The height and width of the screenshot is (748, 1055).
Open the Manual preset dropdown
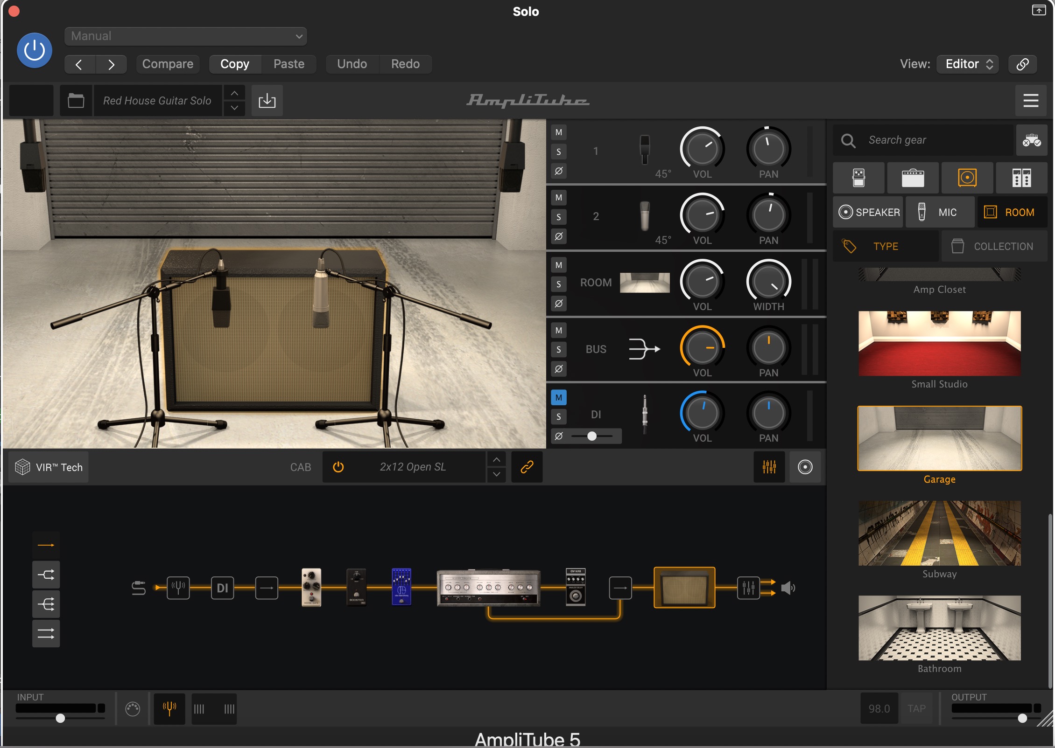185,36
